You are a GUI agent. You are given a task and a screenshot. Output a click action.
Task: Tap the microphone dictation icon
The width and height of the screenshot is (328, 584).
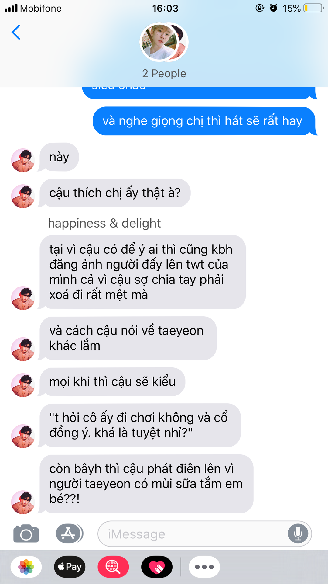tap(298, 534)
